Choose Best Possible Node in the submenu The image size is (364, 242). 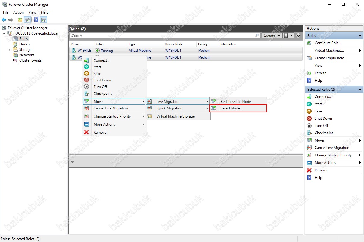(x=238, y=102)
